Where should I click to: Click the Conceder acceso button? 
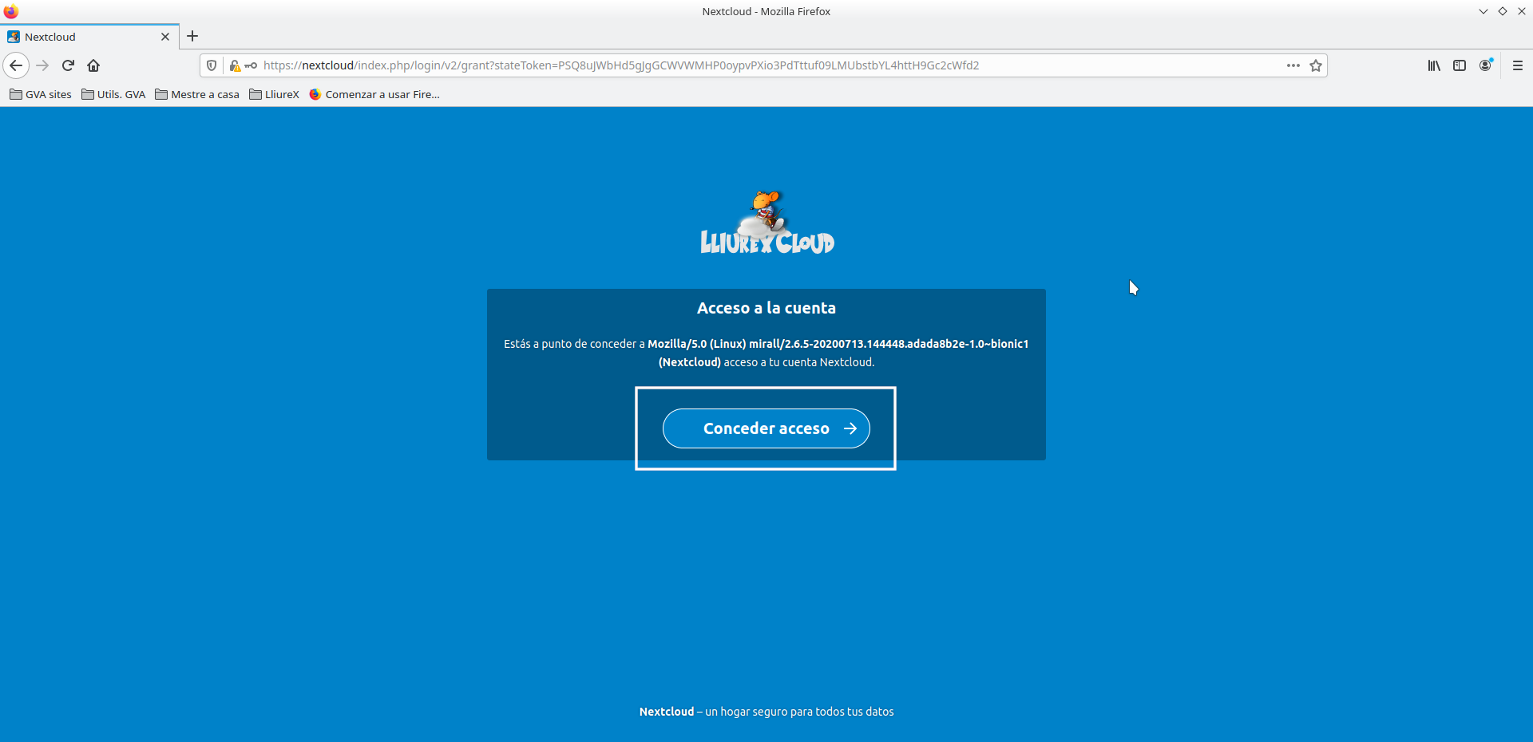pyautogui.click(x=766, y=428)
